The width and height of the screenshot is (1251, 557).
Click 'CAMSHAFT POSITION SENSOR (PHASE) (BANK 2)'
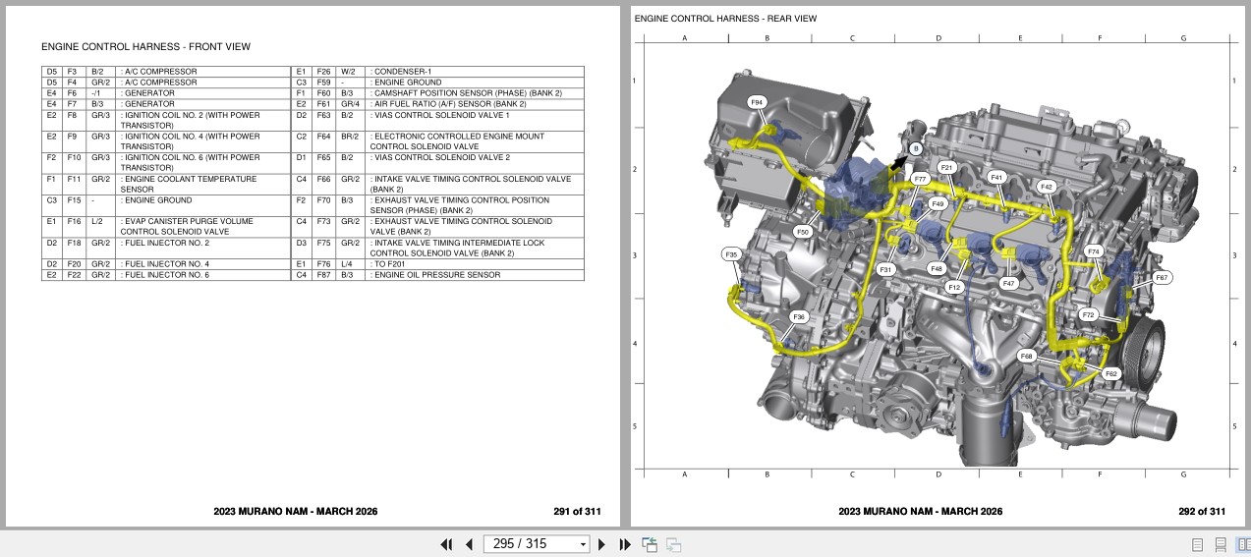click(x=466, y=93)
